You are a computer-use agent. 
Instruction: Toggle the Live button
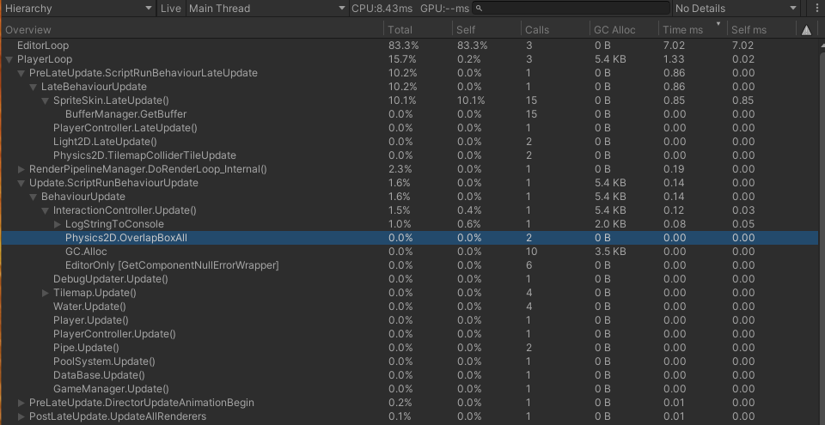point(170,9)
